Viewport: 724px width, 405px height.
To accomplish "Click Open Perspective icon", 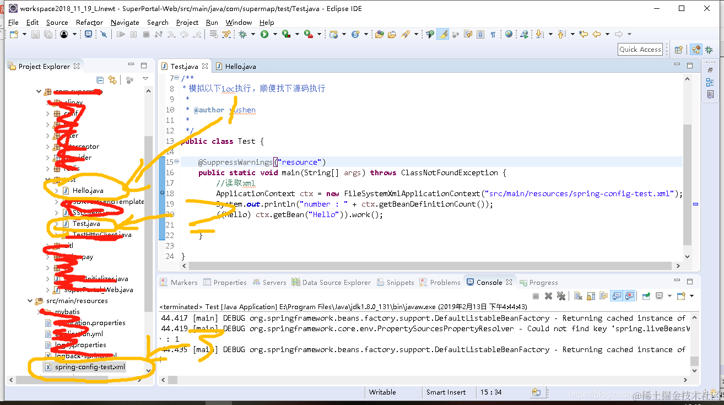I will pyautogui.click(x=679, y=50).
